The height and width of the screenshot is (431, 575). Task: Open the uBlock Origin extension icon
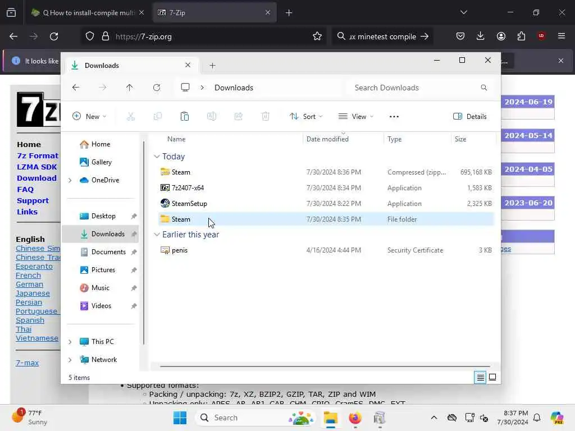541,36
